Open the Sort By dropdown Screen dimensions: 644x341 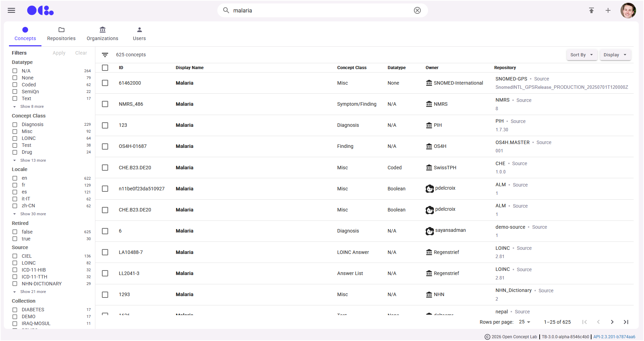pyautogui.click(x=581, y=55)
